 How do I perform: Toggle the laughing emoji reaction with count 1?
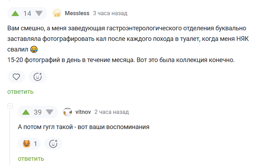(x=29, y=144)
